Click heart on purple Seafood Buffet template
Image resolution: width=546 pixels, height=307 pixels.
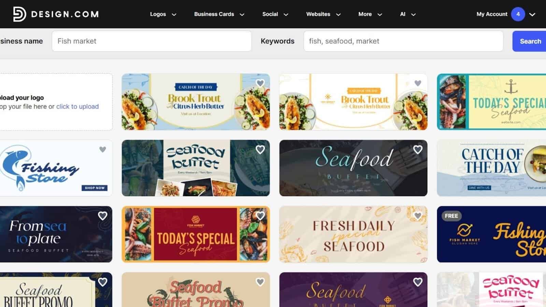(x=418, y=282)
